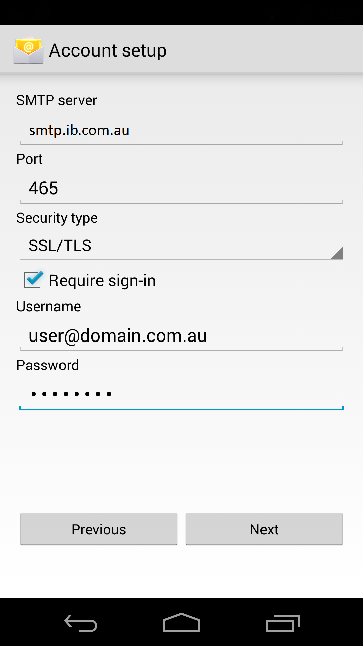Tap the "Security type" label

click(57, 218)
